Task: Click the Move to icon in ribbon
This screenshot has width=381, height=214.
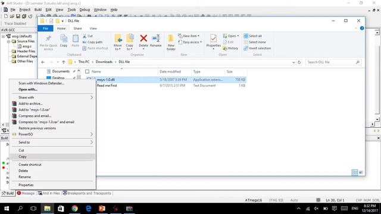Action: [x=118, y=38]
